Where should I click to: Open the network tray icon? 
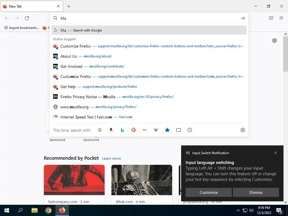coord(245,210)
